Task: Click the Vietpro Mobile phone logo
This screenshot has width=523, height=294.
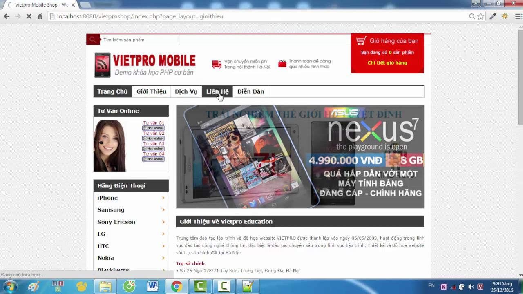Action: point(102,65)
